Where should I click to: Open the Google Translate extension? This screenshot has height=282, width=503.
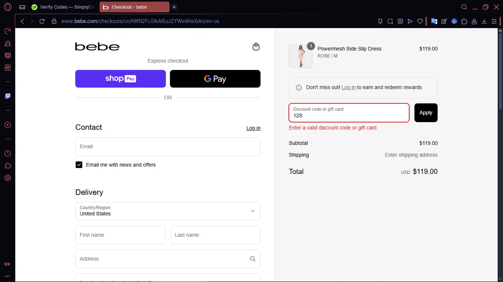(x=434, y=21)
